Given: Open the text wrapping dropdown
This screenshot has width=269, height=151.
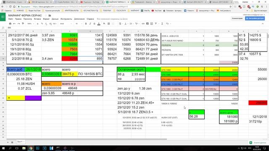Looking at the screenshot, I should coord(131,23).
